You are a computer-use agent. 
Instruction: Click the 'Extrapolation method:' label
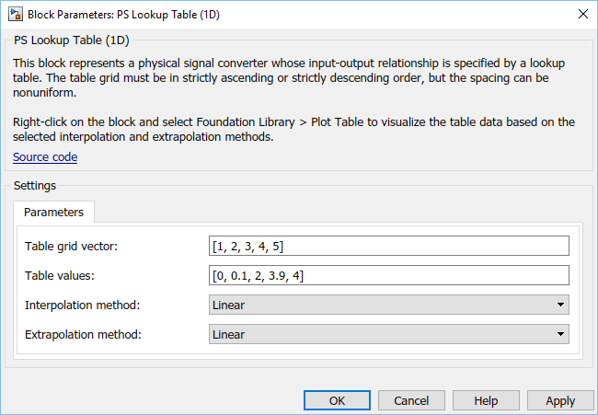[83, 334]
